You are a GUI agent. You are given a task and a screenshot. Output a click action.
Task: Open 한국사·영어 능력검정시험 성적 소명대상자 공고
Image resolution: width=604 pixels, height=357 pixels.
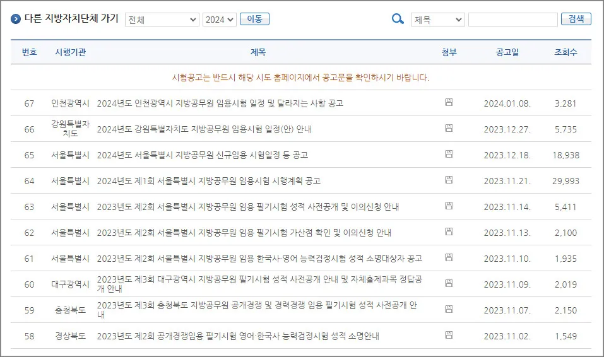pyautogui.click(x=259, y=259)
